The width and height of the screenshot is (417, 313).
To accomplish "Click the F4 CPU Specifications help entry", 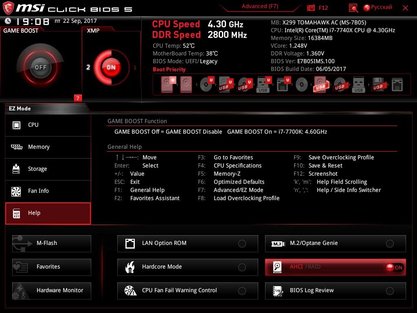I will pos(230,165).
